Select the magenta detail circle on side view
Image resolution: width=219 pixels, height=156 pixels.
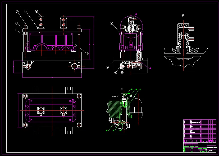[131, 27]
